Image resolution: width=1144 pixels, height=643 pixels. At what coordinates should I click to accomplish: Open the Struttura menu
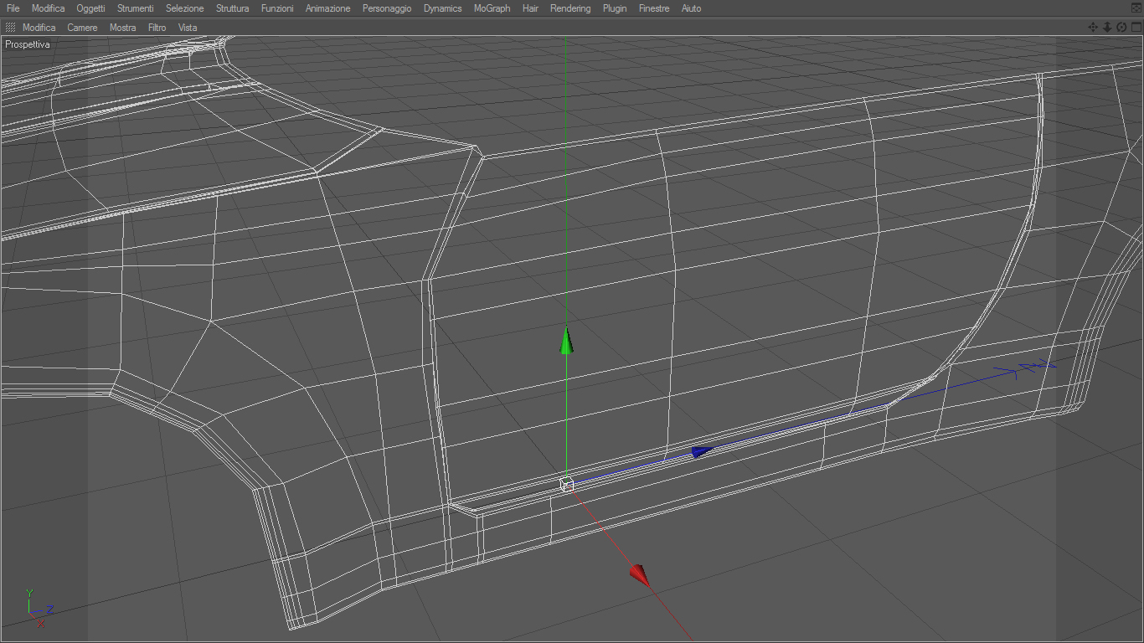(x=233, y=8)
